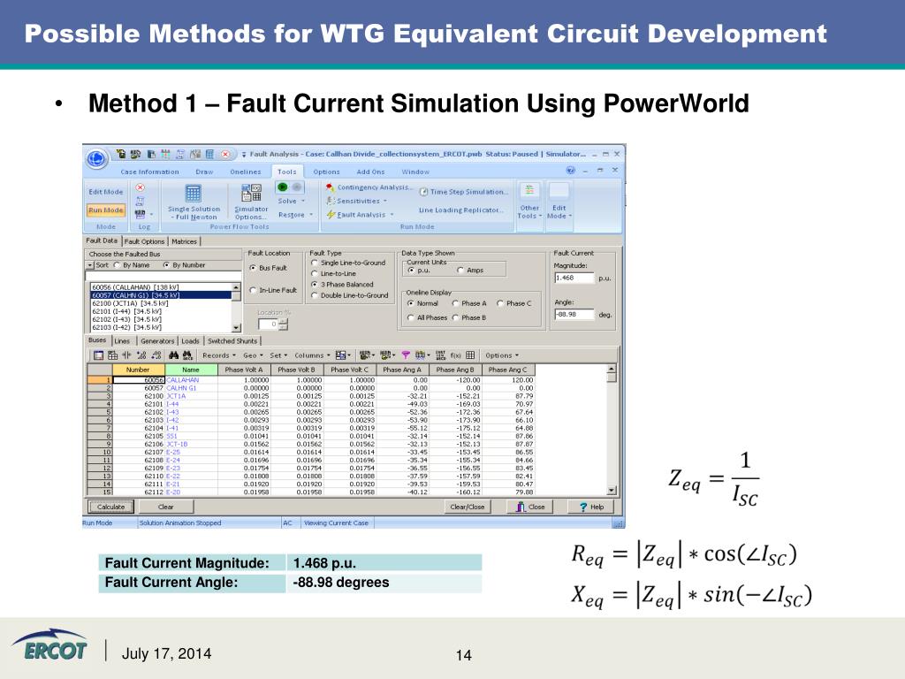Click the first grid toolbar icon left of Records
This screenshot has width=905, height=679.
tap(98, 355)
